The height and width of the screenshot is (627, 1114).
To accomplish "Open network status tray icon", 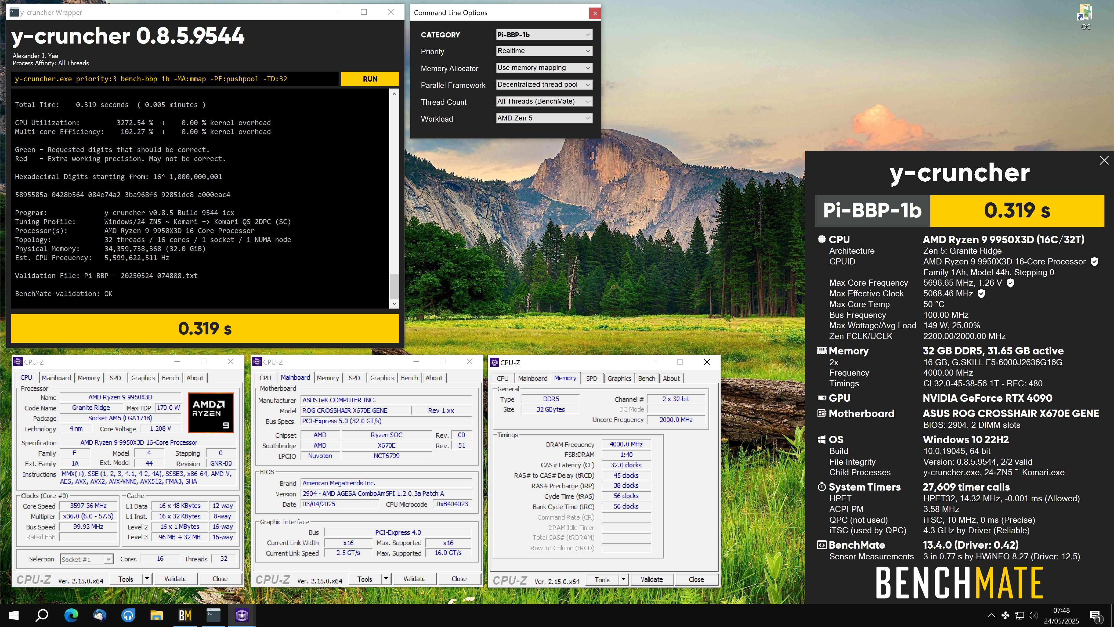I will click(x=1019, y=615).
